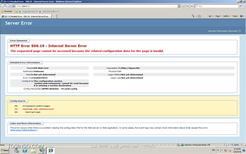The height and width of the screenshot is (154, 246).
Task: Click the search magnifier button next to Bing box
Action: click(241, 6)
